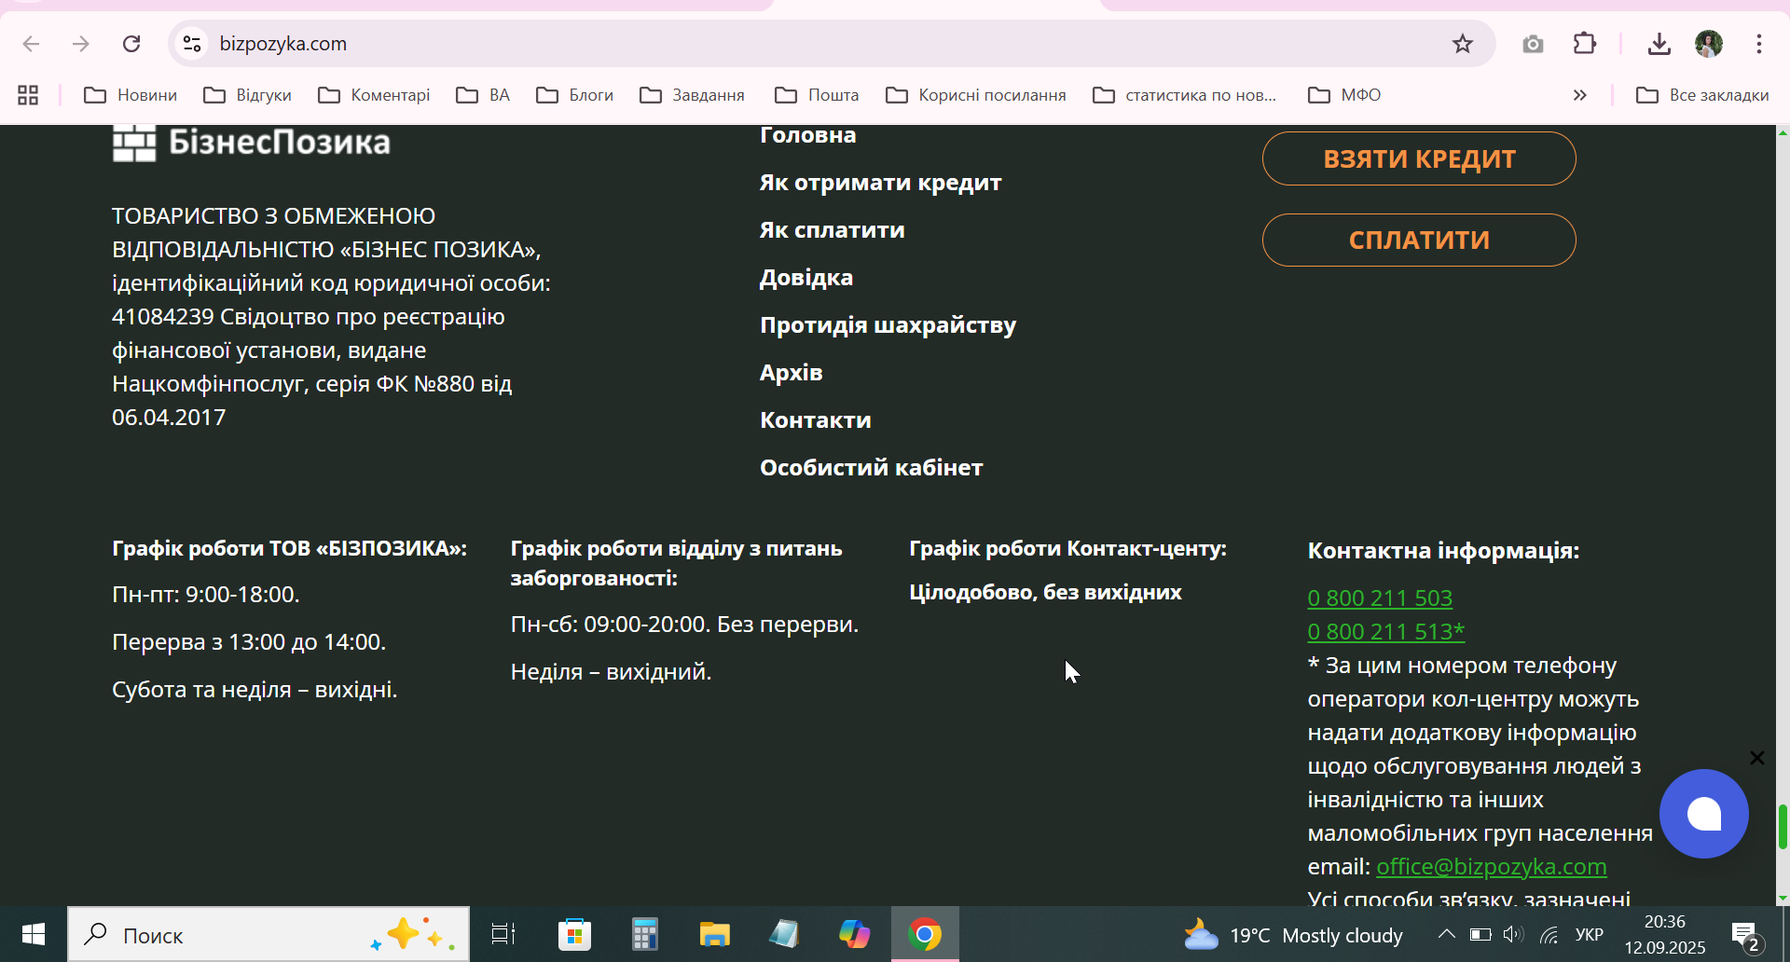The width and height of the screenshot is (1790, 962).
Task: Open the apps grid in bookmarks bar
Action: (x=28, y=95)
